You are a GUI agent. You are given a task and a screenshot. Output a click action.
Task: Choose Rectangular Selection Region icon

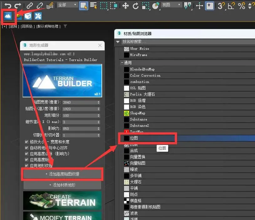coord(104,6)
